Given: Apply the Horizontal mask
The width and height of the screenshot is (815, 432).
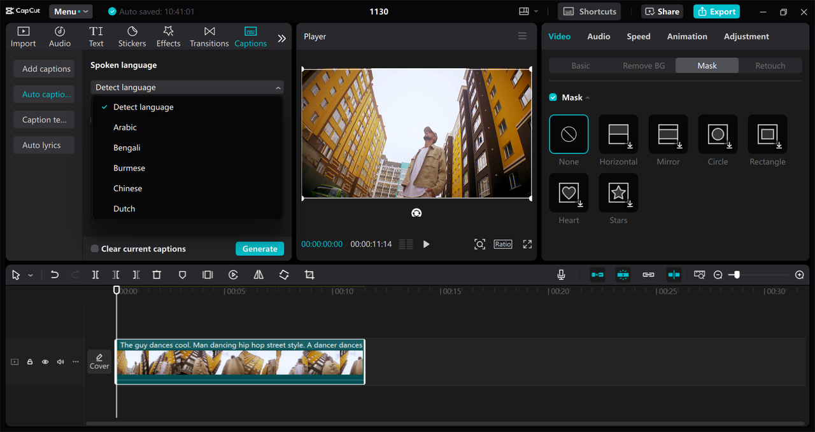Looking at the screenshot, I should [x=618, y=134].
